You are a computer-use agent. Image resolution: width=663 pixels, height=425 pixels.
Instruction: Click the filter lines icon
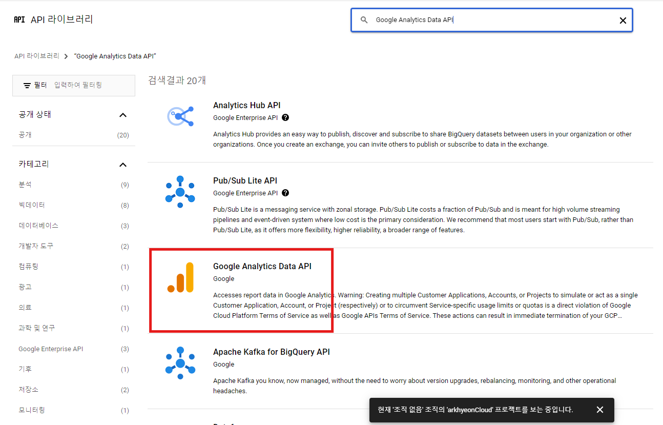pos(27,85)
